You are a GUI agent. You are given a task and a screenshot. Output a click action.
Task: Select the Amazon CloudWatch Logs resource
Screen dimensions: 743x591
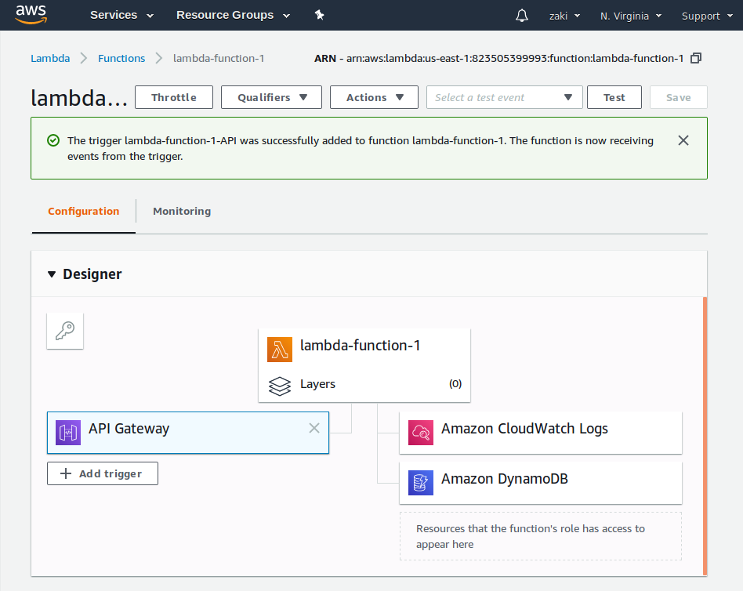click(x=541, y=433)
